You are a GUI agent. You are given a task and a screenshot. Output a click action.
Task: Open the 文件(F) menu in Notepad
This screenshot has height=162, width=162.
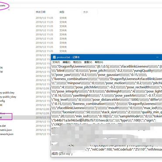56,62
